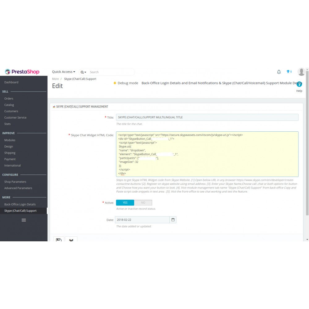Set Active toggle to NO

(x=143, y=203)
